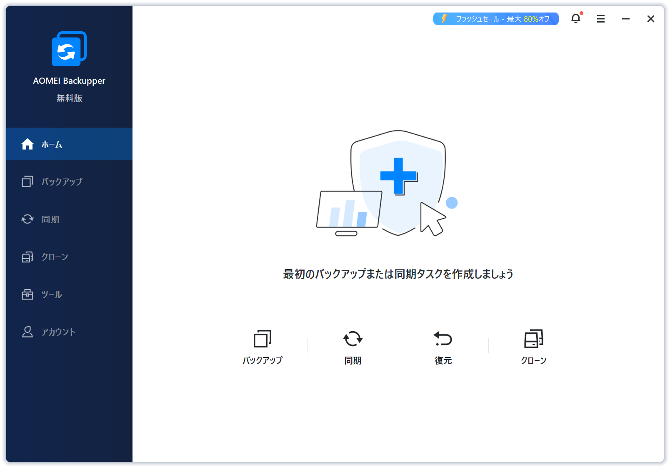Open the アカウント (Account) section

[58, 332]
